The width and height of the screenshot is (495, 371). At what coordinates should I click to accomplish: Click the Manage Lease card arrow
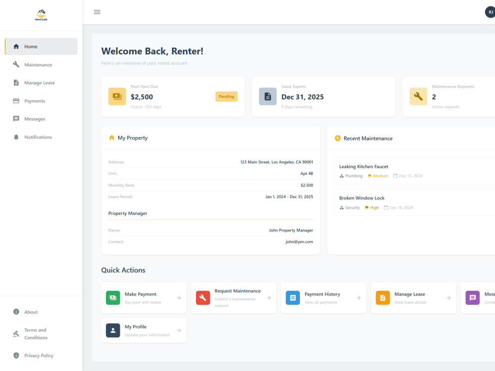(448, 298)
